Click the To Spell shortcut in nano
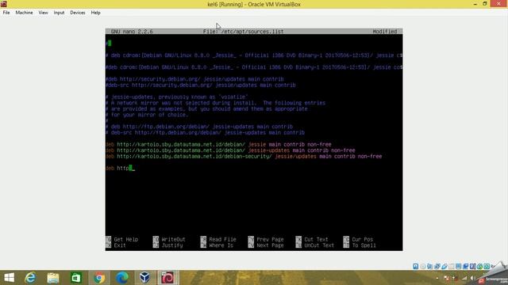 pos(360,245)
